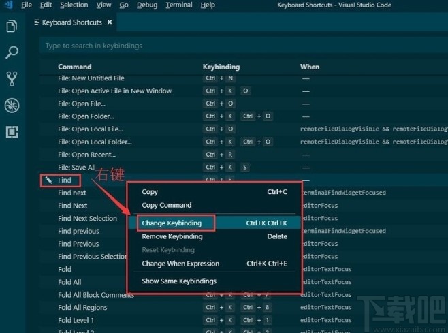Open the File menu
The image size is (448, 333).
click(x=27, y=5)
